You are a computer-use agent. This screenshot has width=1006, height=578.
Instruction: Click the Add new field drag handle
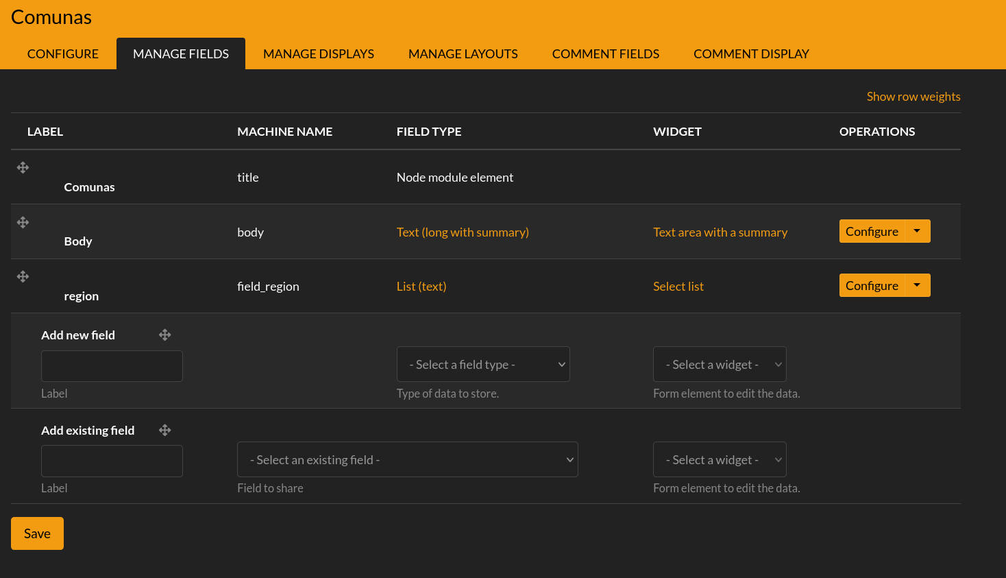[164, 335]
